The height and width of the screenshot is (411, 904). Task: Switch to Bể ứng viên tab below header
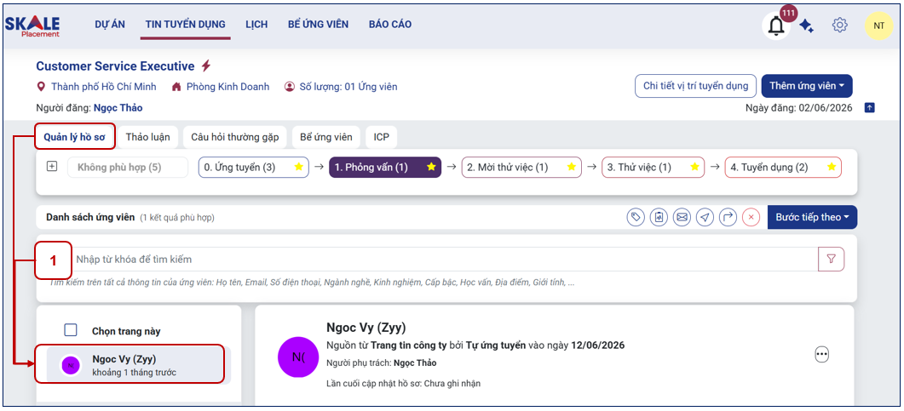(325, 137)
